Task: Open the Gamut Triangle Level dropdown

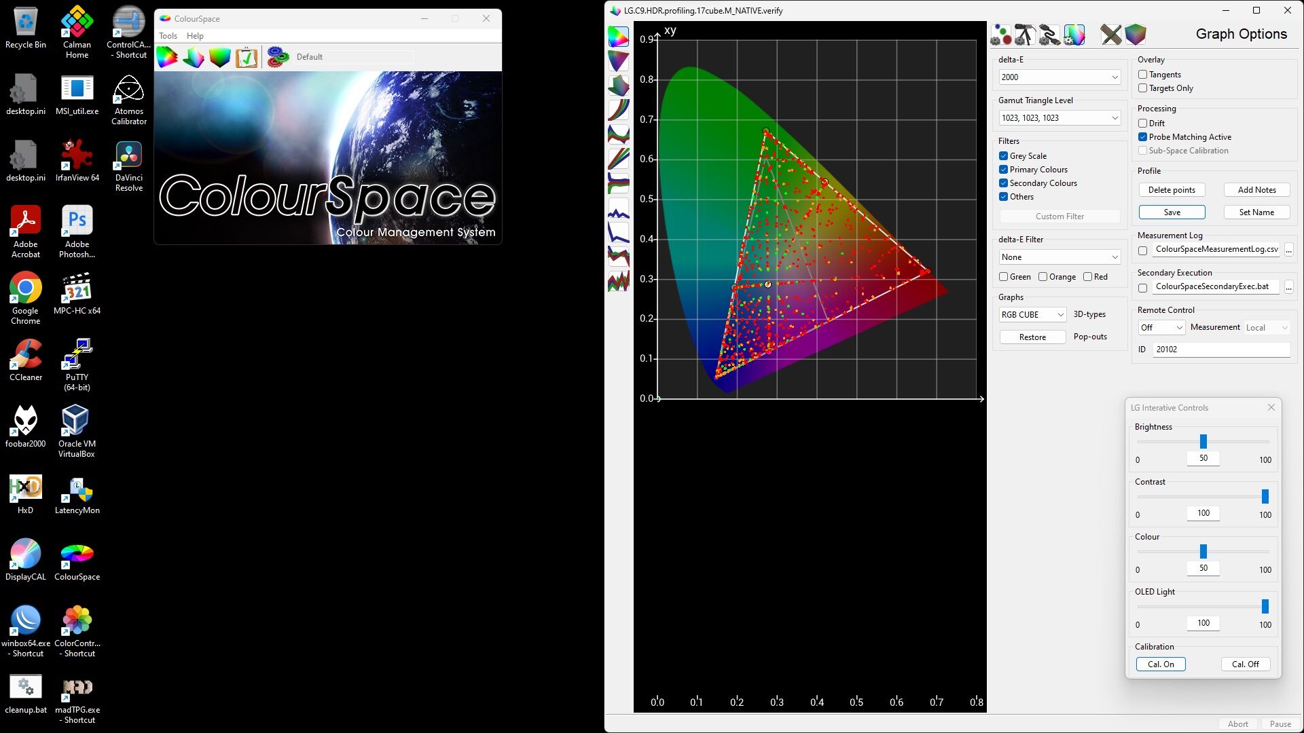Action: tap(1059, 118)
